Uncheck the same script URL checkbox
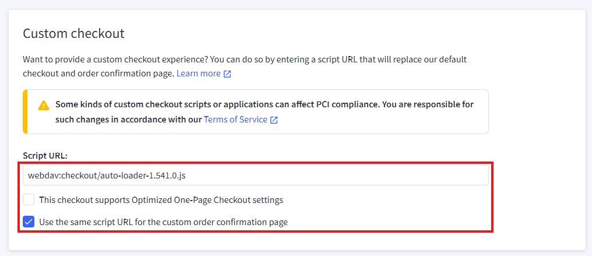 click(x=29, y=222)
